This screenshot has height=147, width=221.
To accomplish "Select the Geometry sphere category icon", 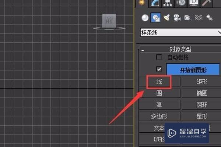I will point(145,18).
